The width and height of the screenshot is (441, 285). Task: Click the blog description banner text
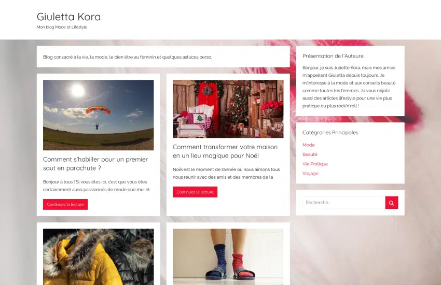coord(128,57)
